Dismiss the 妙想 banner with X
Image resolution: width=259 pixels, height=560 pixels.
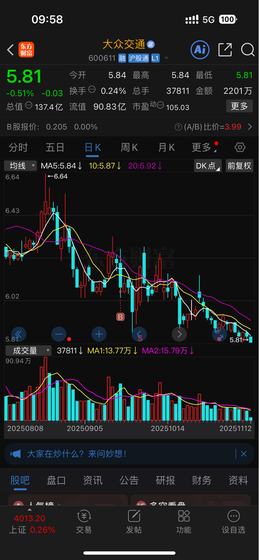[x=244, y=454]
